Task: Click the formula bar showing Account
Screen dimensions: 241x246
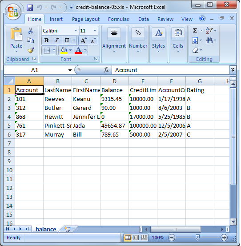Action: (x=171, y=70)
